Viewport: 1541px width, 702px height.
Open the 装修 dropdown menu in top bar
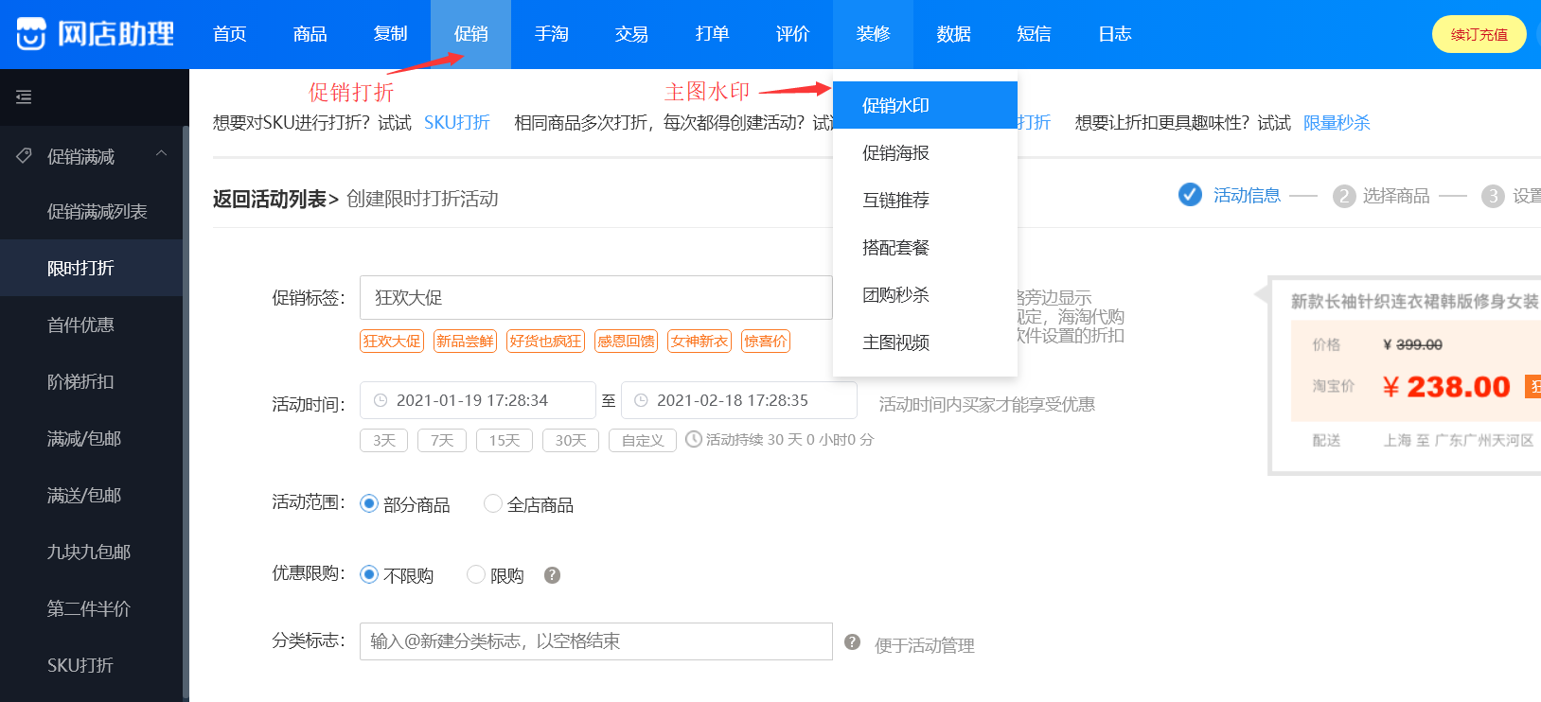pyautogui.click(x=873, y=34)
